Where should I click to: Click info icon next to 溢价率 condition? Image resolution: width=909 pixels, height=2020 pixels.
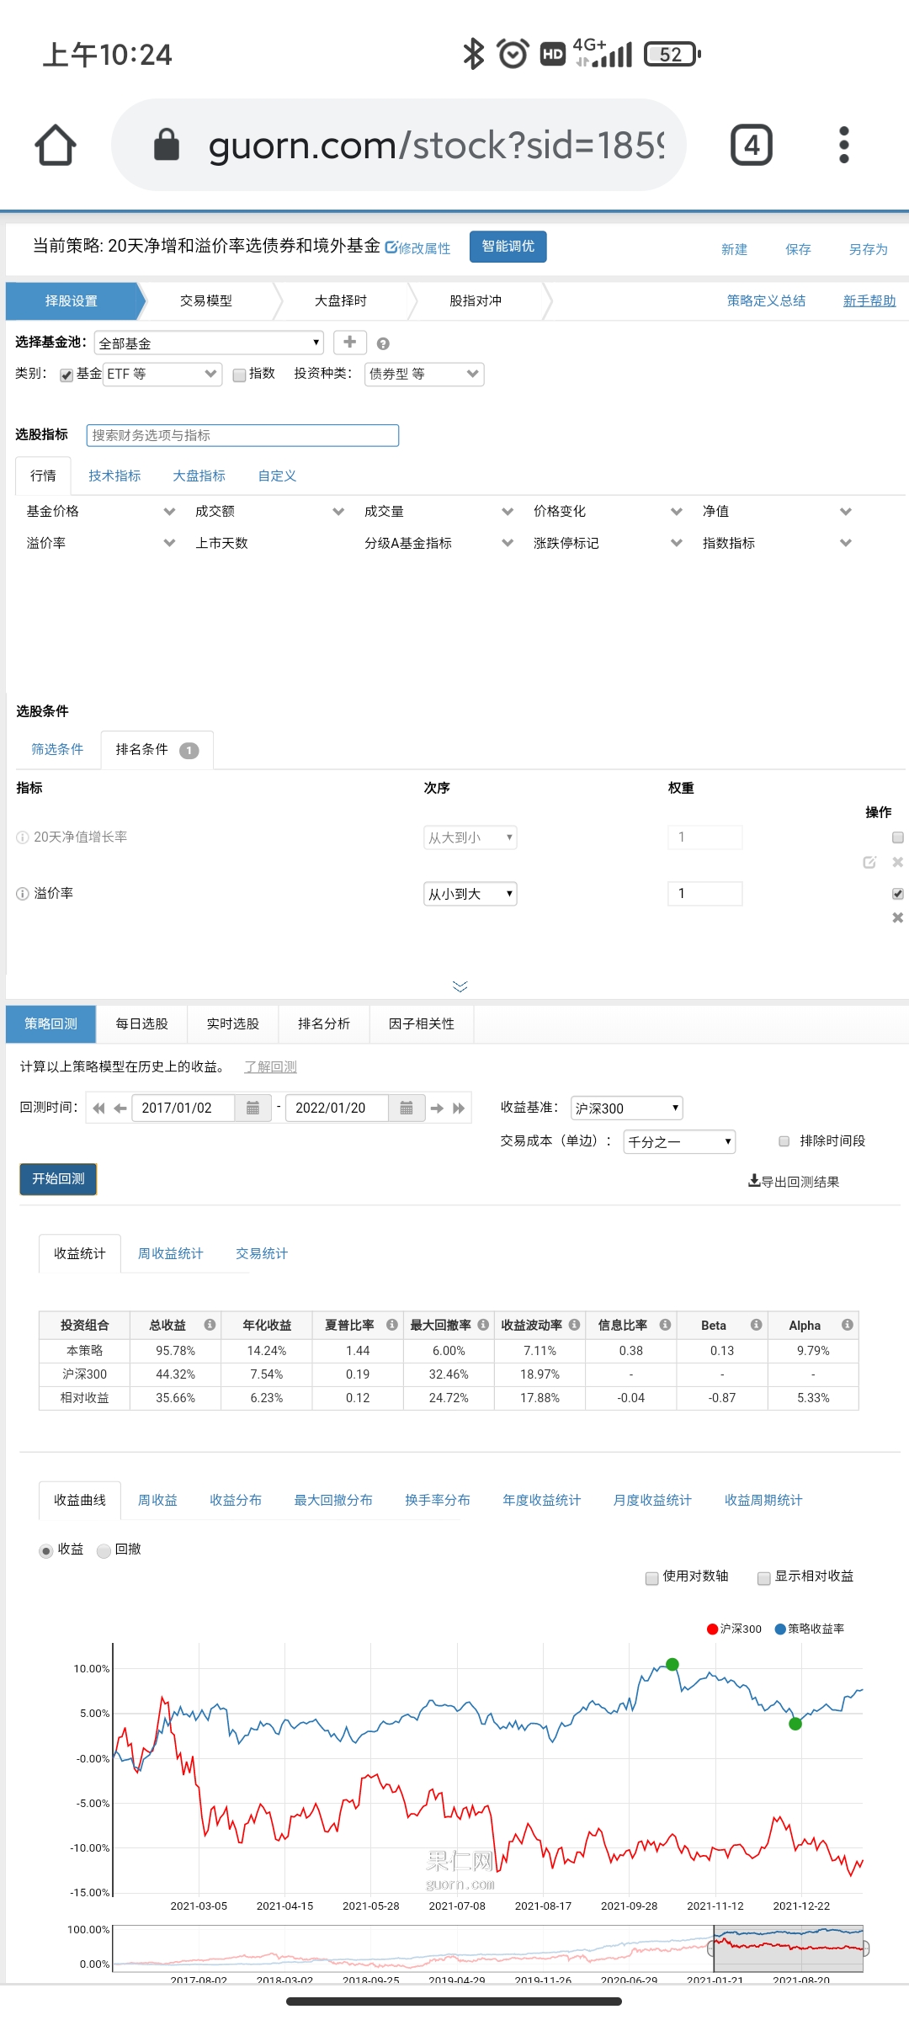coord(23,894)
